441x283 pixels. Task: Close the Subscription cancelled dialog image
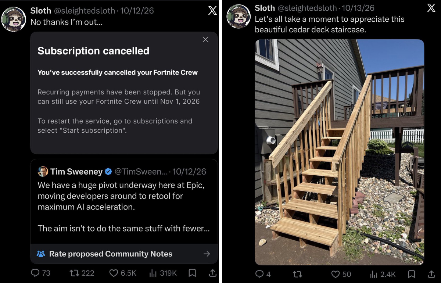(x=205, y=39)
